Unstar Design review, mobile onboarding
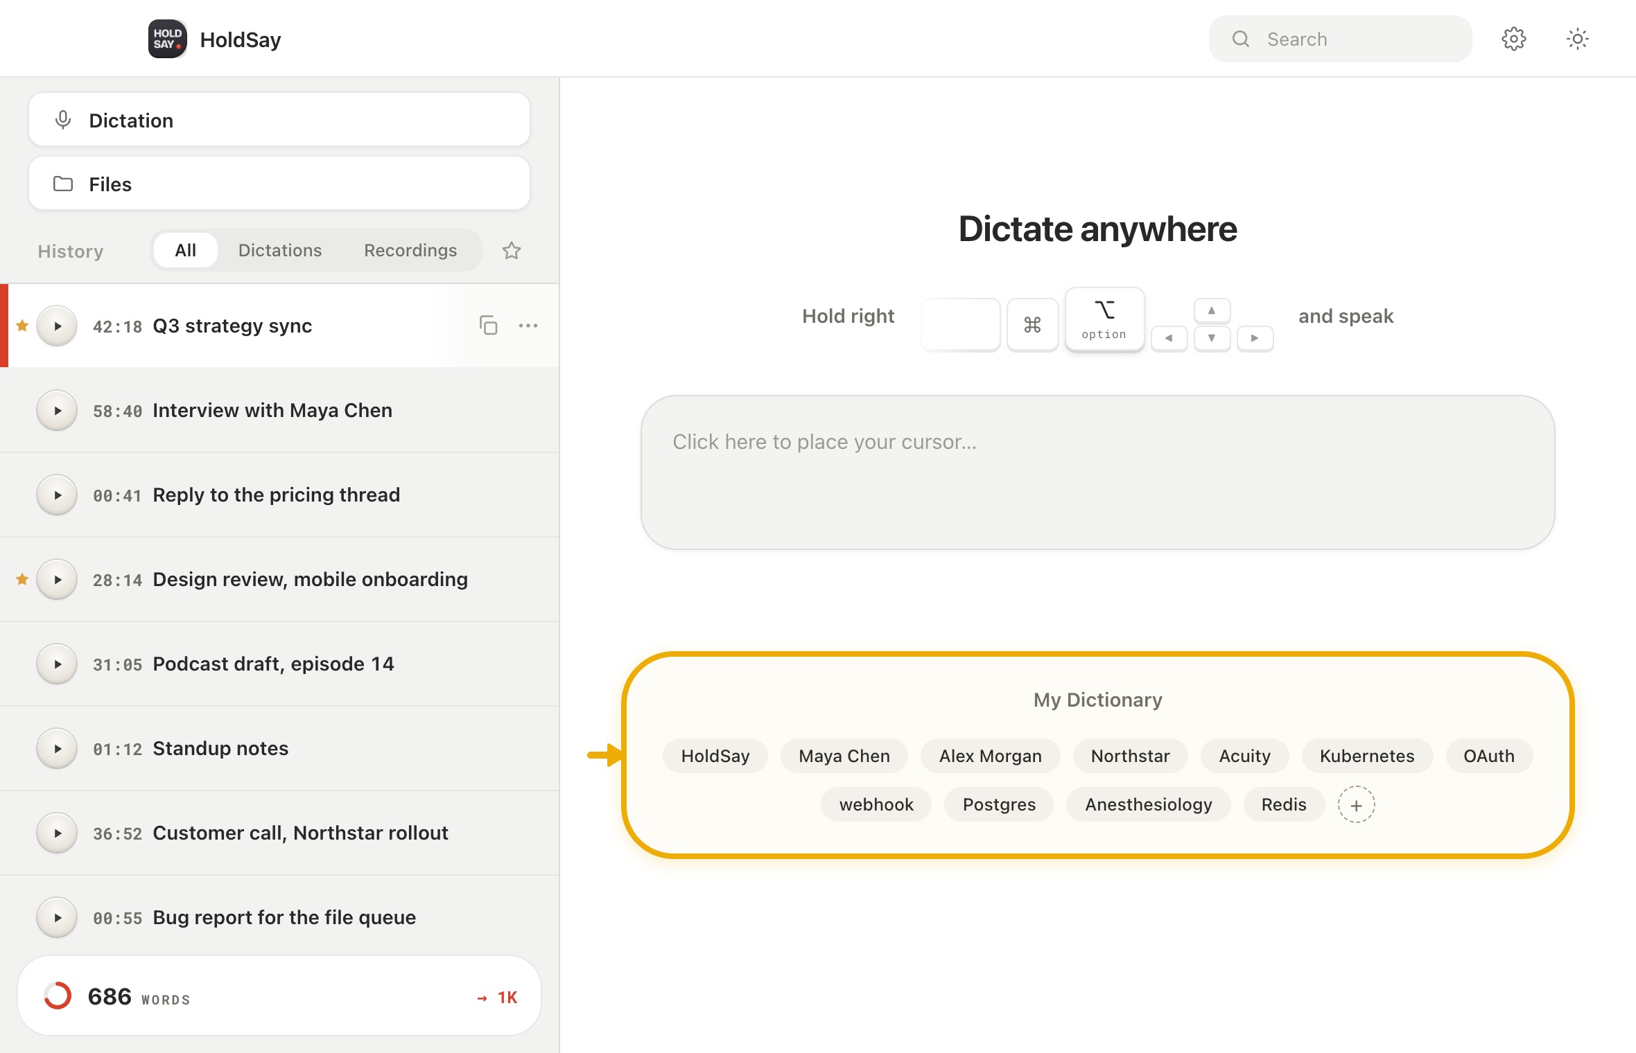 22,579
